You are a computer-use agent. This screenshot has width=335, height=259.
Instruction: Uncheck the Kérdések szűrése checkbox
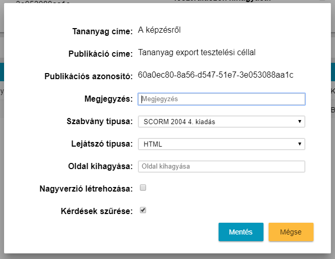click(143, 210)
